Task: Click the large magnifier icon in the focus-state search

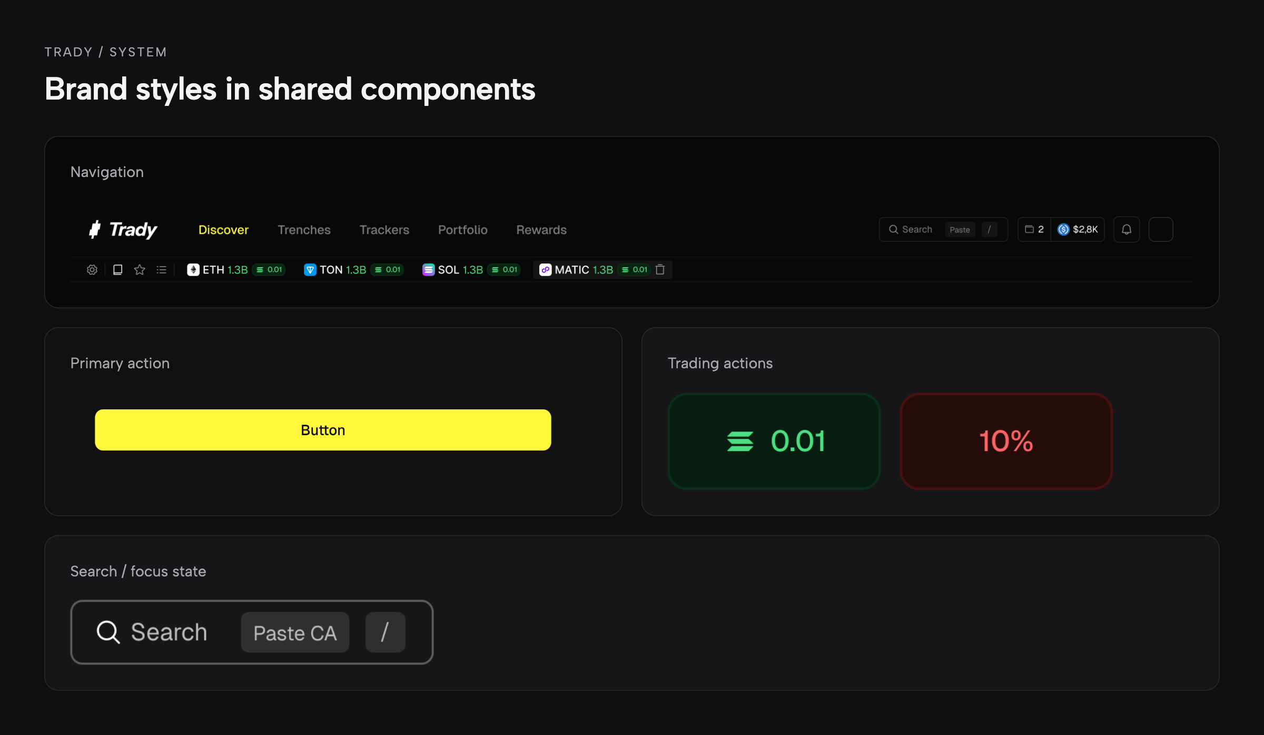Action: (x=108, y=632)
